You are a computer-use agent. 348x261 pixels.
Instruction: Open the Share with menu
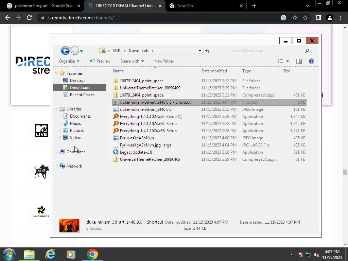coord(132,61)
